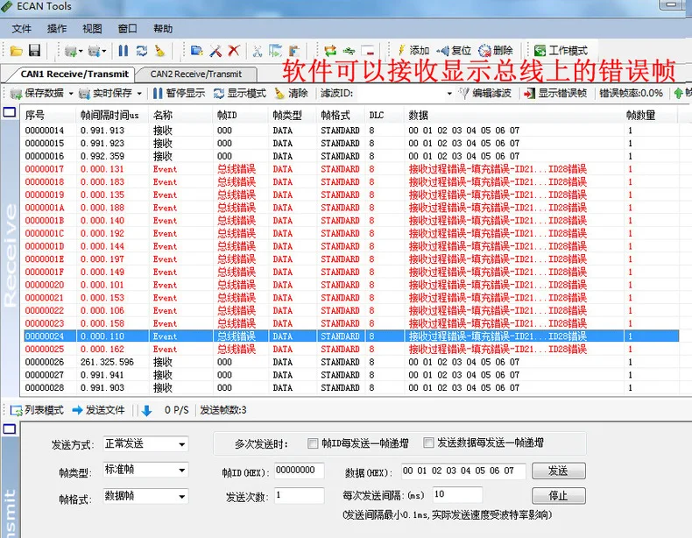This screenshot has height=538, width=692.
Task: Click the refresh arrows icon in top toolbar
Action: pyautogui.click(x=142, y=51)
